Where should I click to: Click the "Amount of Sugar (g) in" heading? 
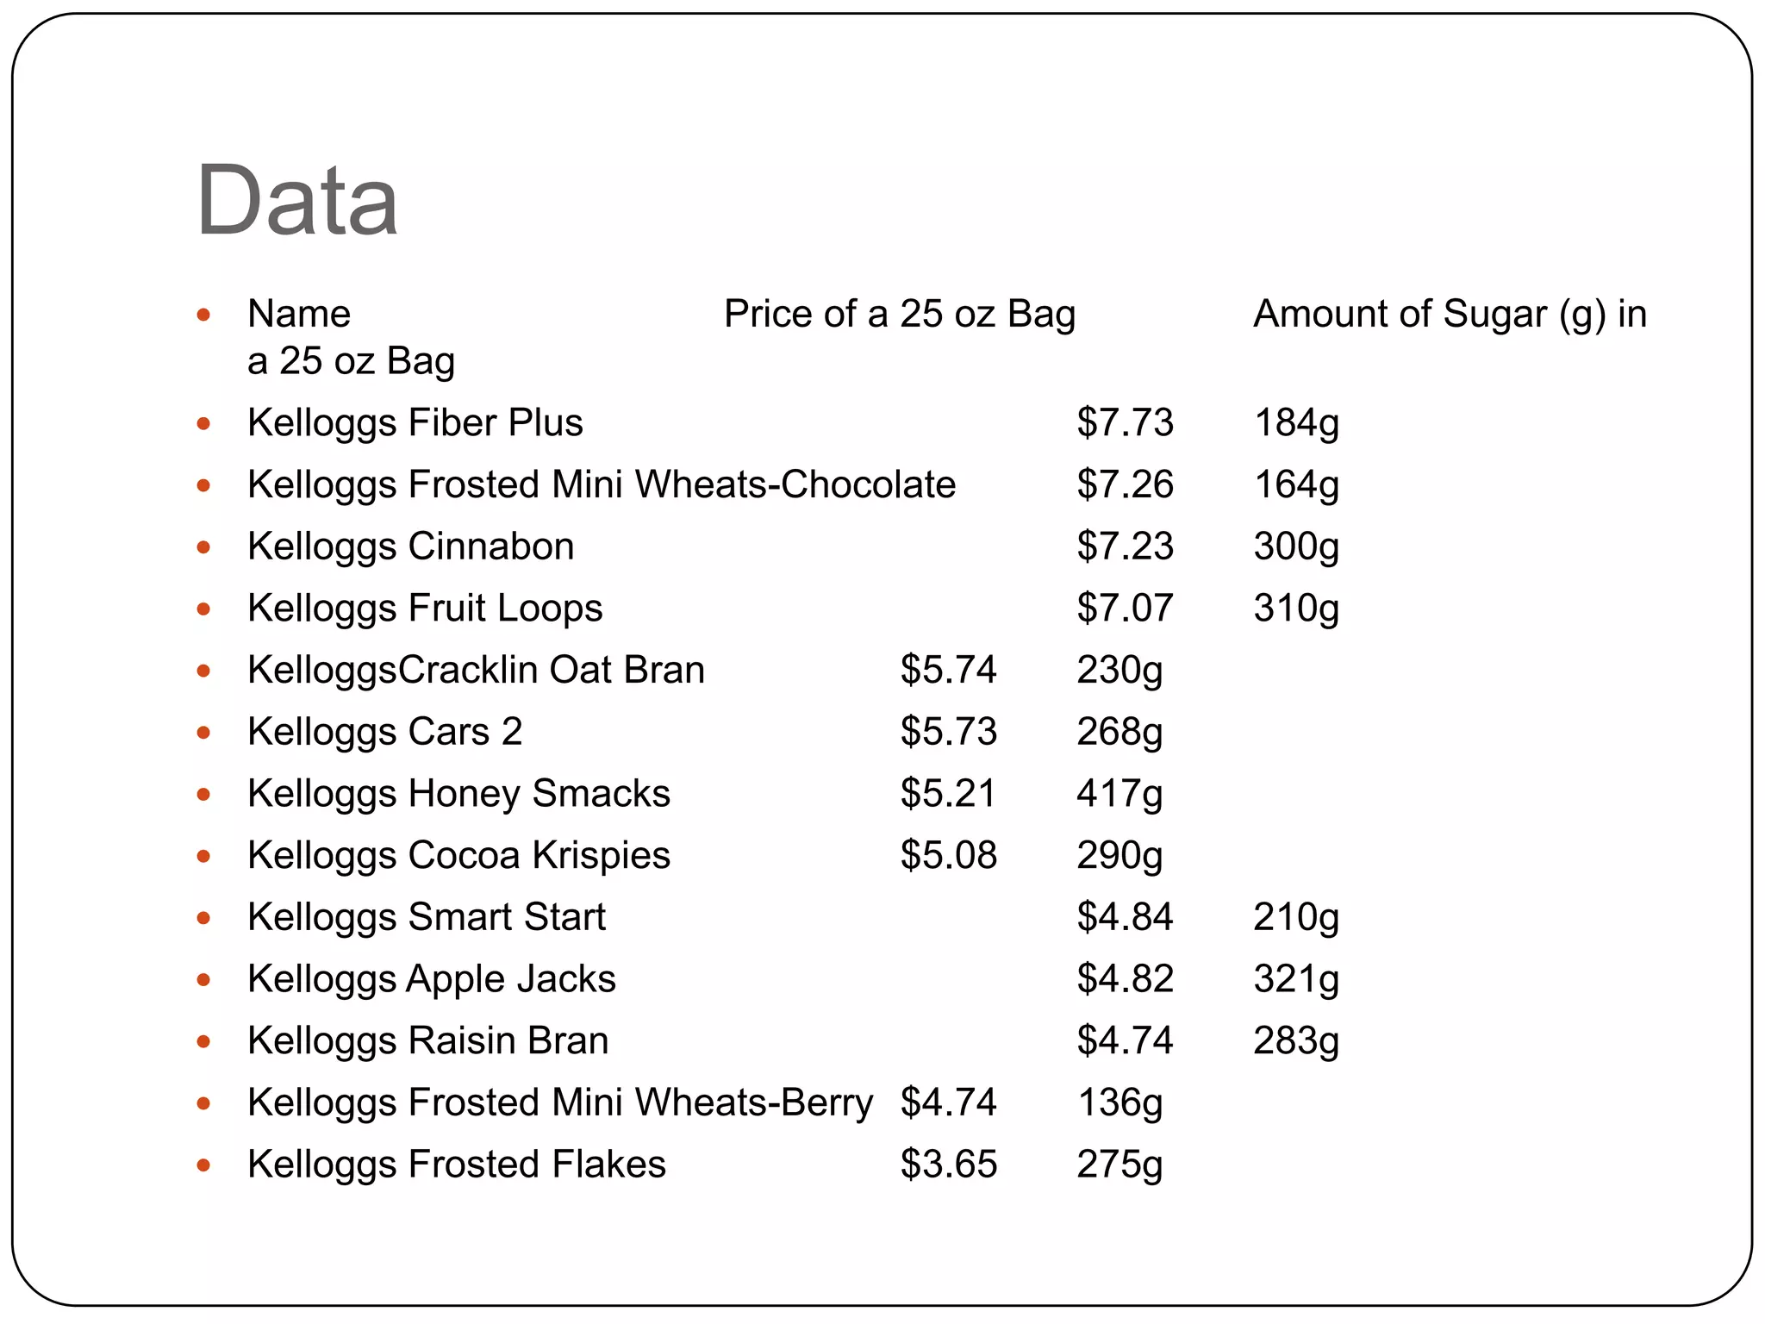1450,314
